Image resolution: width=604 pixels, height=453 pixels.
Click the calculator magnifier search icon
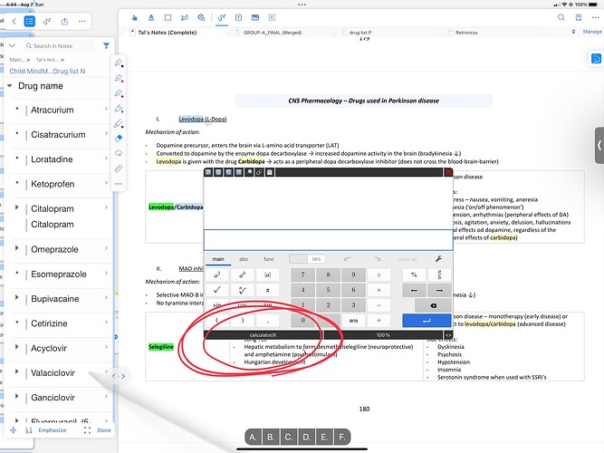point(249,172)
